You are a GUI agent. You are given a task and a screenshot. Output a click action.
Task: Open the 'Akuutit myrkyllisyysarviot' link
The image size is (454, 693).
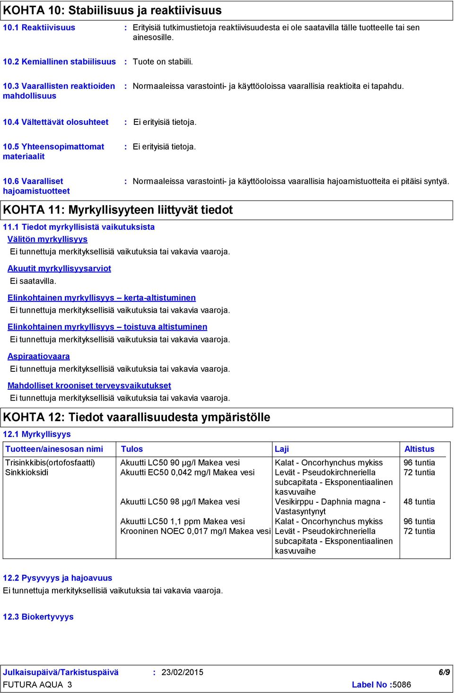click(59, 269)
